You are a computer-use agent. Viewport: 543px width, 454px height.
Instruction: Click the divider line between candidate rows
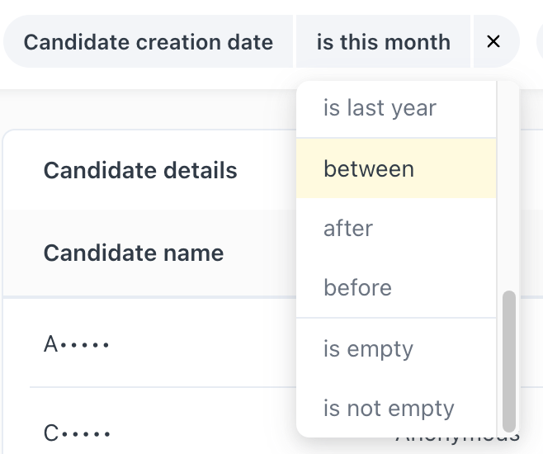[x=157, y=387]
